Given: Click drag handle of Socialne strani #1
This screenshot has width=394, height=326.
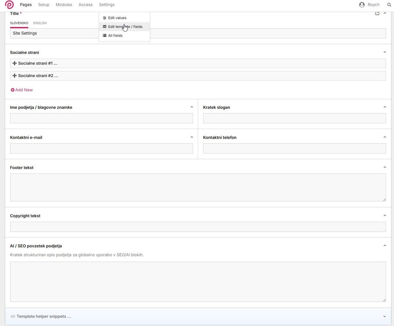Looking at the screenshot, I should pyautogui.click(x=14, y=63).
